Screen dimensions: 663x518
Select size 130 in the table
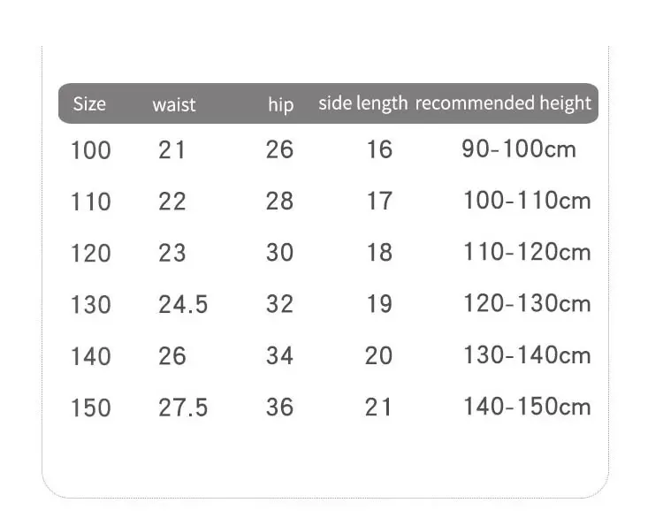(91, 305)
